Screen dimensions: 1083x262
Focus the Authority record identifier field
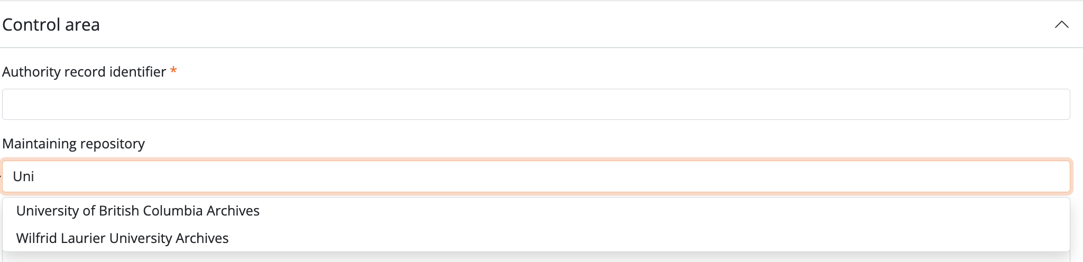536,104
